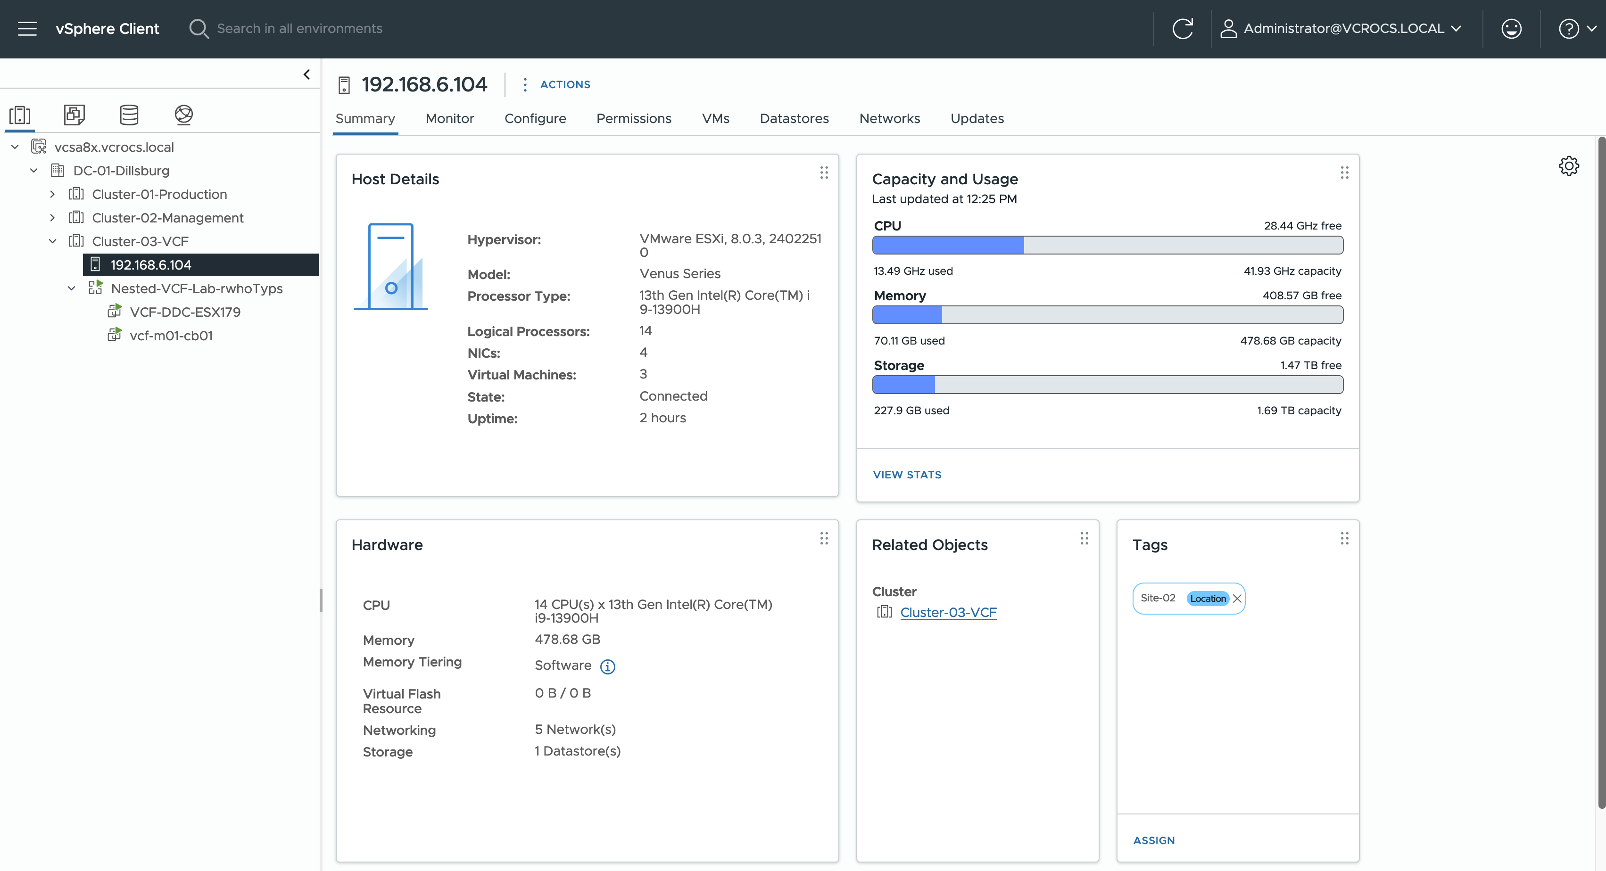Switch to the Configure tab

[x=535, y=118]
